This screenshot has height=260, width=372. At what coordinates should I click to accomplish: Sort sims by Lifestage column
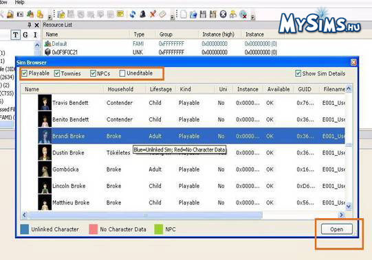(161, 89)
